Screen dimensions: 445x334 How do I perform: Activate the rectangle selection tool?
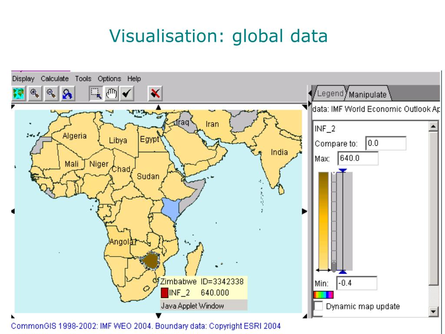(96, 94)
